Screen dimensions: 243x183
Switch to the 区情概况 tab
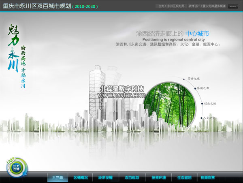81,177
